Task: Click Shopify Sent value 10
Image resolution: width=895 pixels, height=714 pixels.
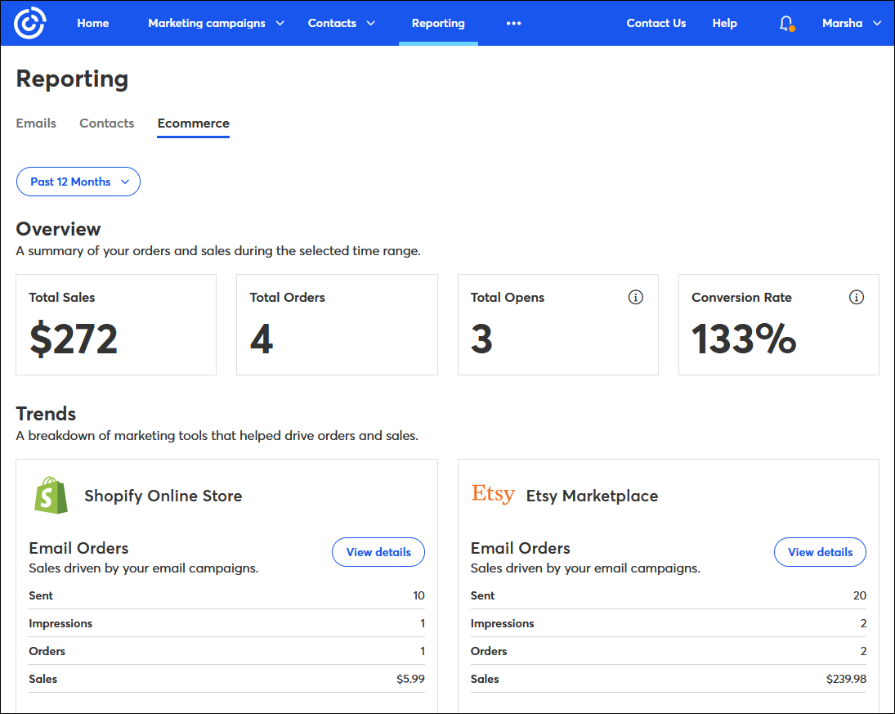Action: pos(419,595)
